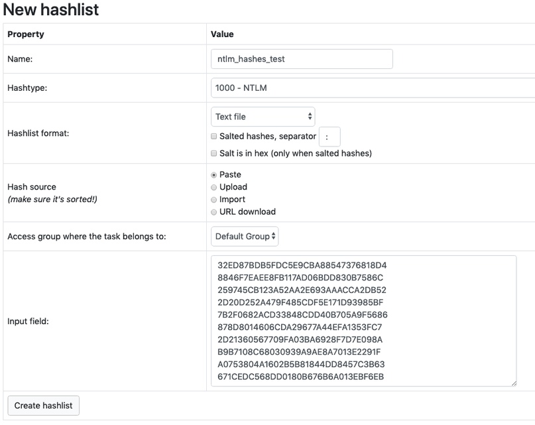The width and height of the screenshot is (535, 425).
Task: Click the hash line starting with 259745CB
Action: pyautogui.click(x=302, y=290)
